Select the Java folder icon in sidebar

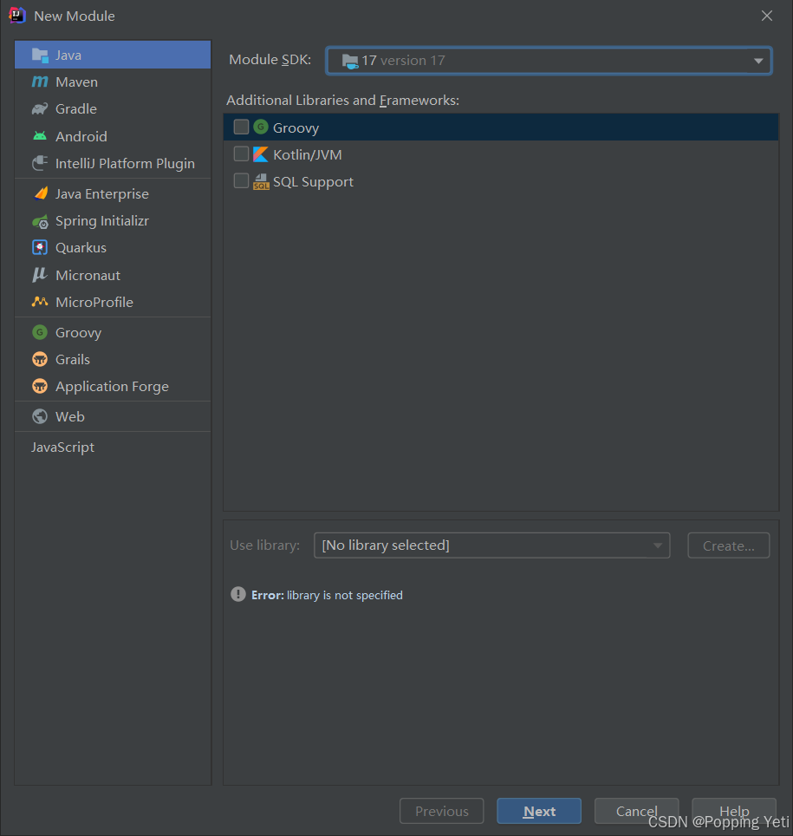click(40, 55)
